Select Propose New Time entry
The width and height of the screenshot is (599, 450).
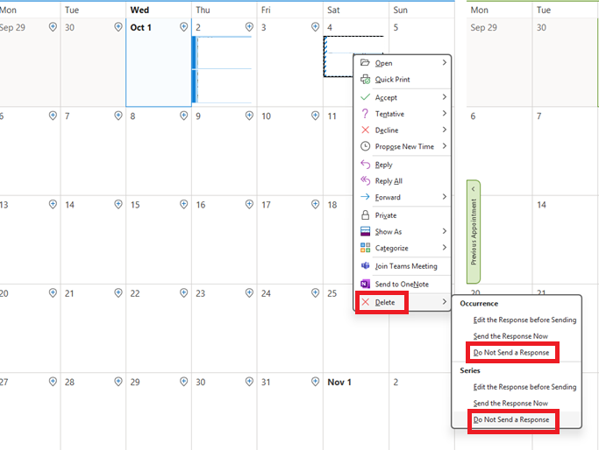[403, 146]
